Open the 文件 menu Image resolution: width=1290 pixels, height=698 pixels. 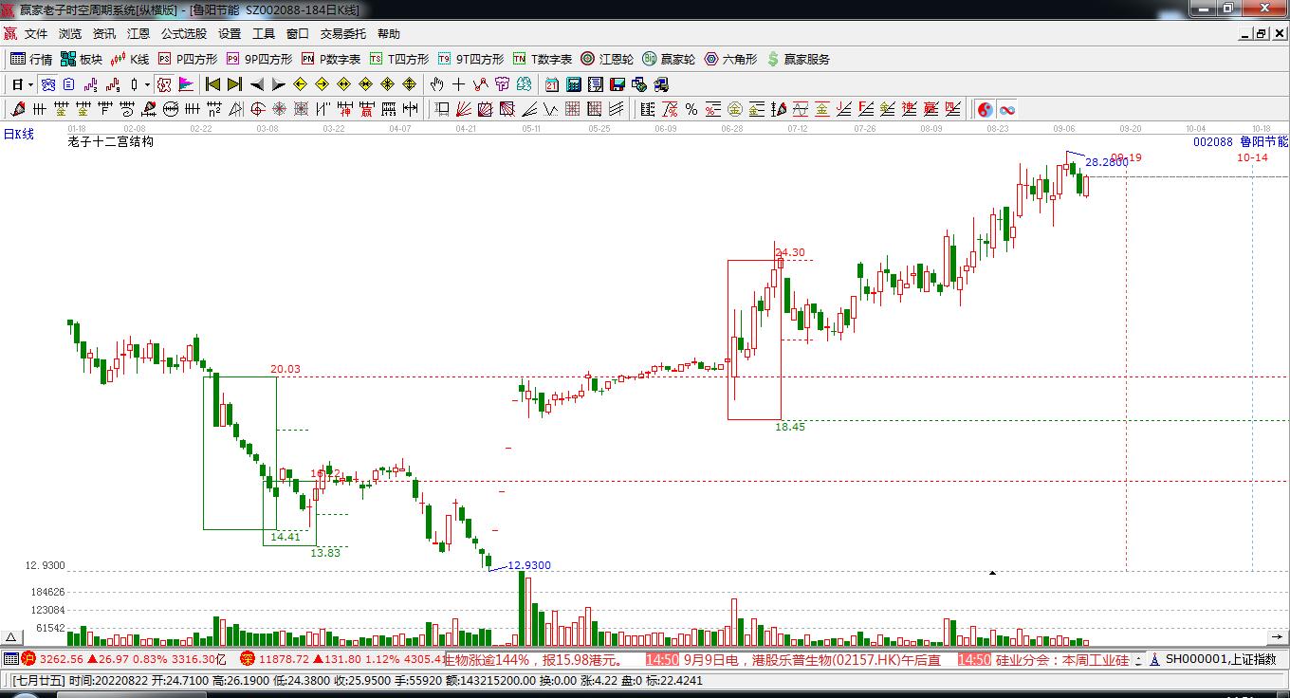36,33
